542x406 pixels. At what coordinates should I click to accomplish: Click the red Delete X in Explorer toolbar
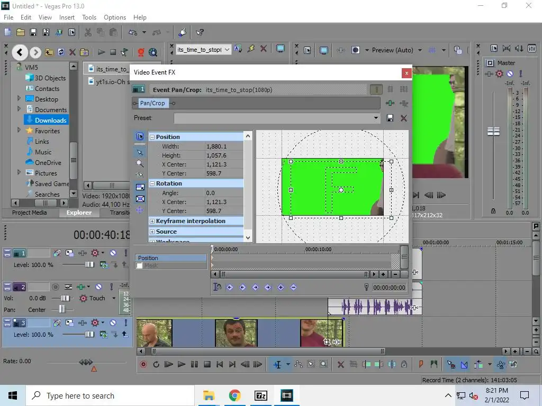click(x=72, y=52)
